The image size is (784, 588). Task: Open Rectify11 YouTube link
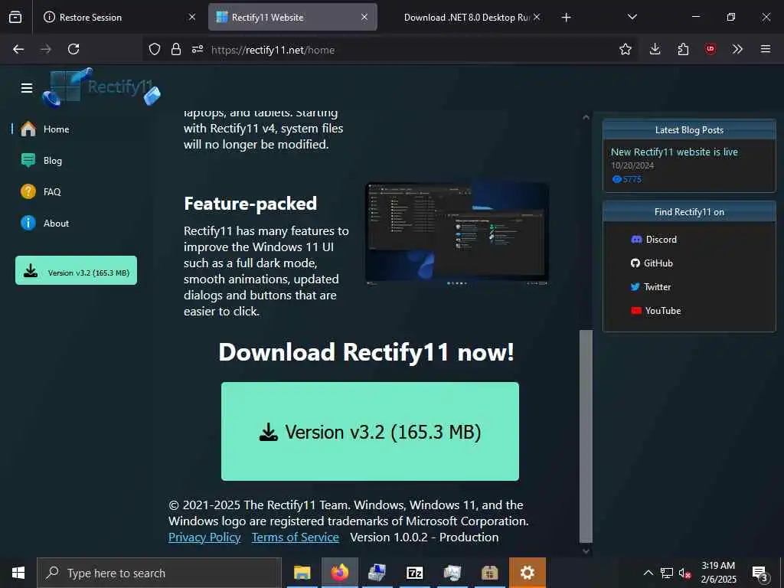pos(655,311)
